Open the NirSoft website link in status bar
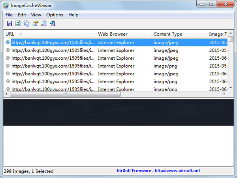 158,171
